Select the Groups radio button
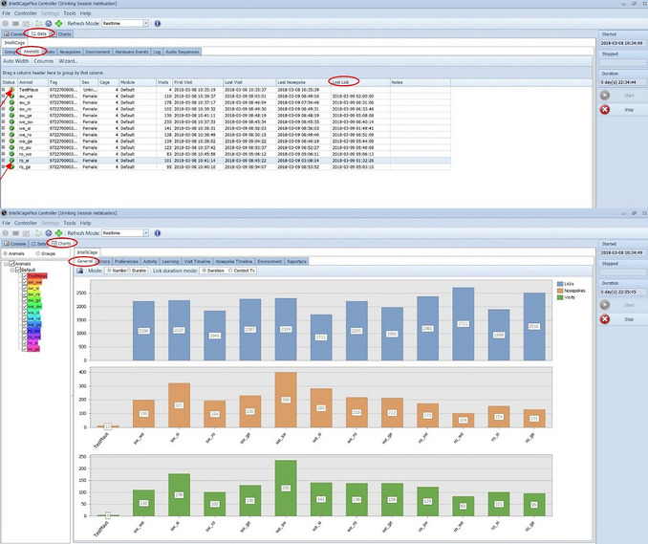Image resolution: width=648 pixels, height=544 pixels. pos(38,253)
